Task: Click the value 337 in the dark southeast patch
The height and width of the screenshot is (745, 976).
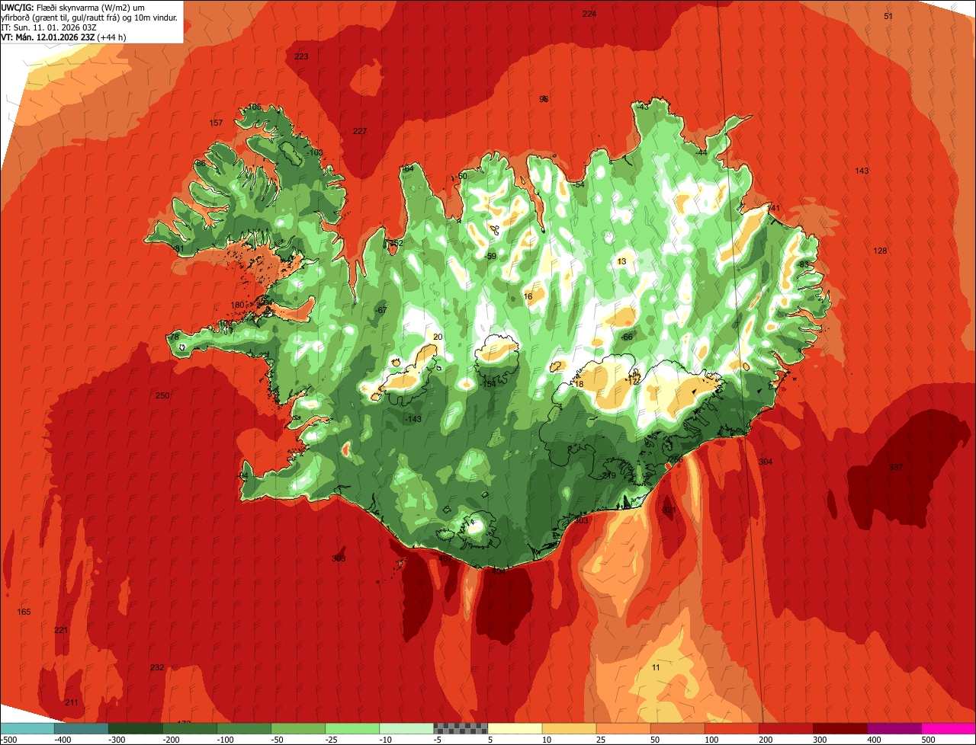Action: (896, 467)
